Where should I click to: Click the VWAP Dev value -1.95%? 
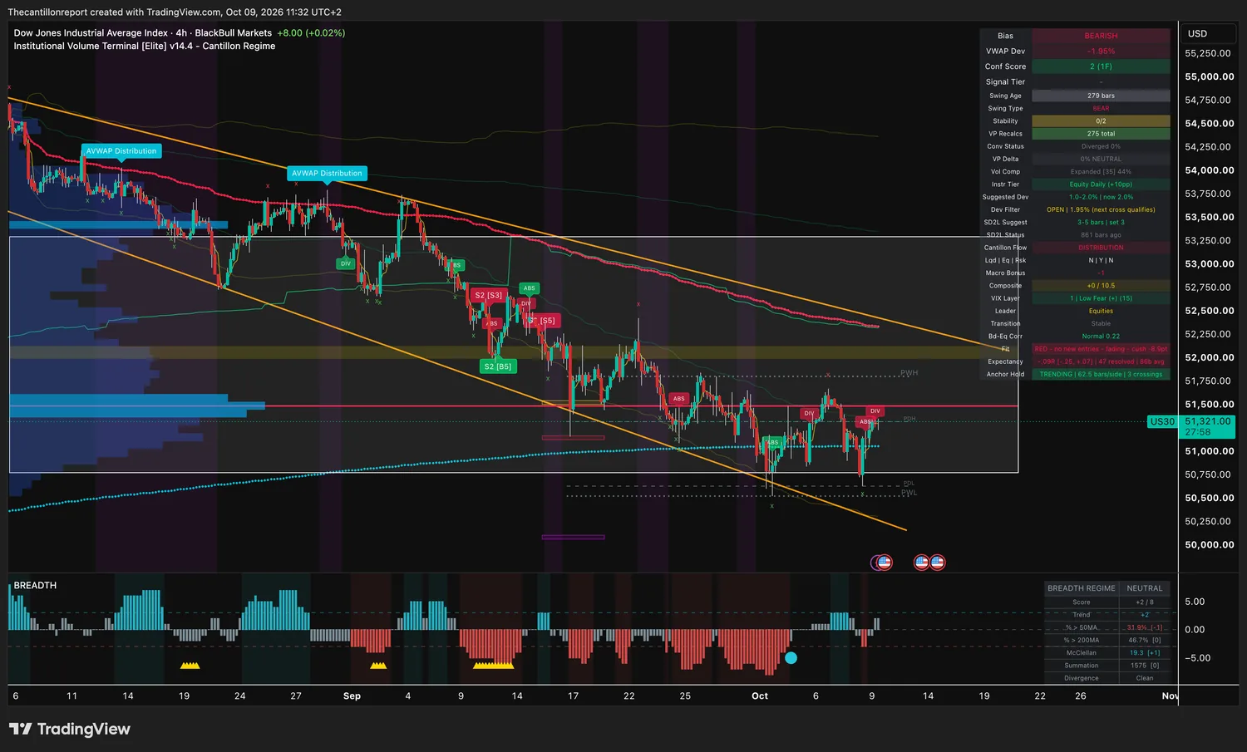pos(1101,52)
